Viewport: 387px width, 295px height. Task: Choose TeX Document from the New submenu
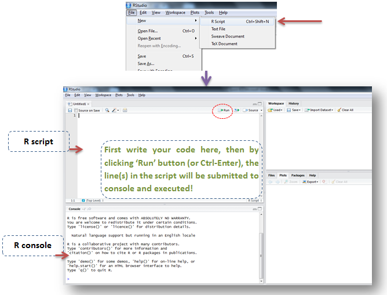click(x=238, y=43)
